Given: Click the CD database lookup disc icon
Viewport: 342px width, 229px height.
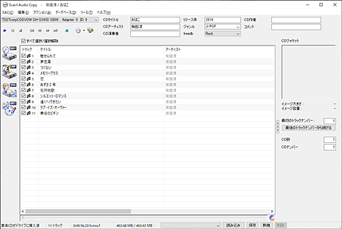Looking at the screenshot, I should click(78, 30).
